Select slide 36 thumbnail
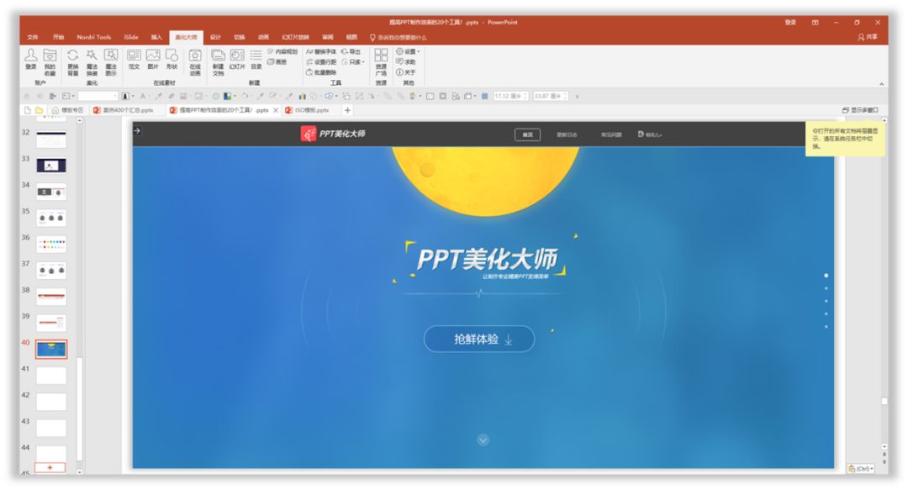 51,244
